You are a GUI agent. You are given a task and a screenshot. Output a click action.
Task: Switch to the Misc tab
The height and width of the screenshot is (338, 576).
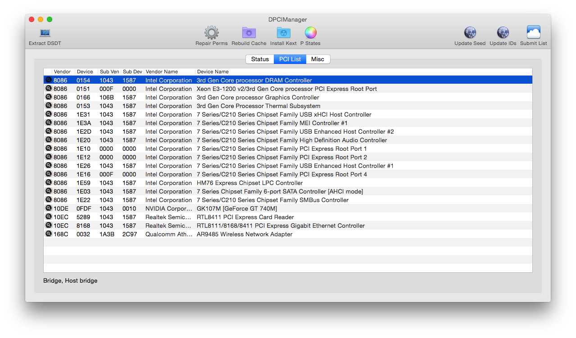click(x=317, y=59)
